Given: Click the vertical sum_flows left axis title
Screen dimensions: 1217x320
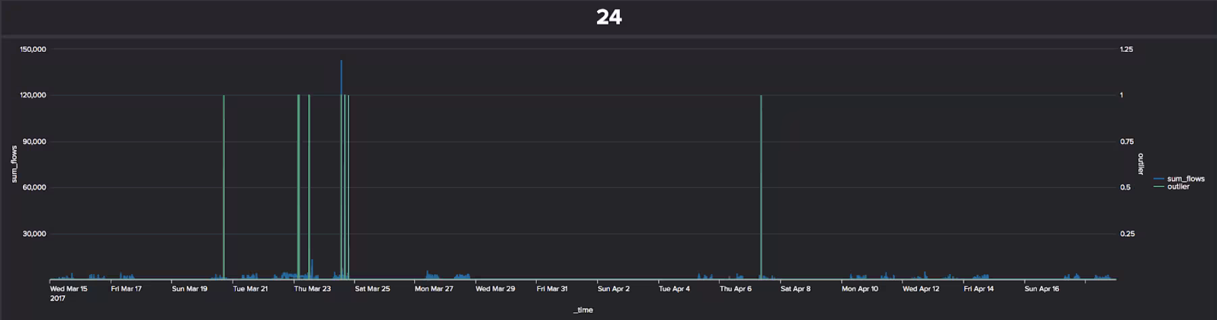Looking at the screenshot, I should point(14,164).
